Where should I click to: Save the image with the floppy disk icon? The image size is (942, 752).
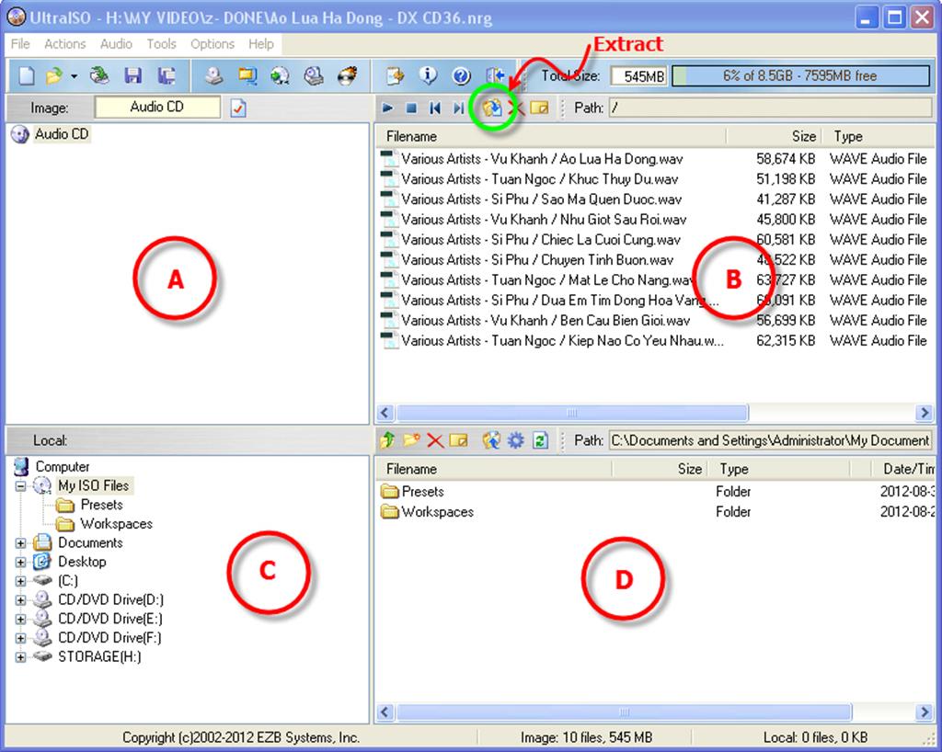coord(132,75)
